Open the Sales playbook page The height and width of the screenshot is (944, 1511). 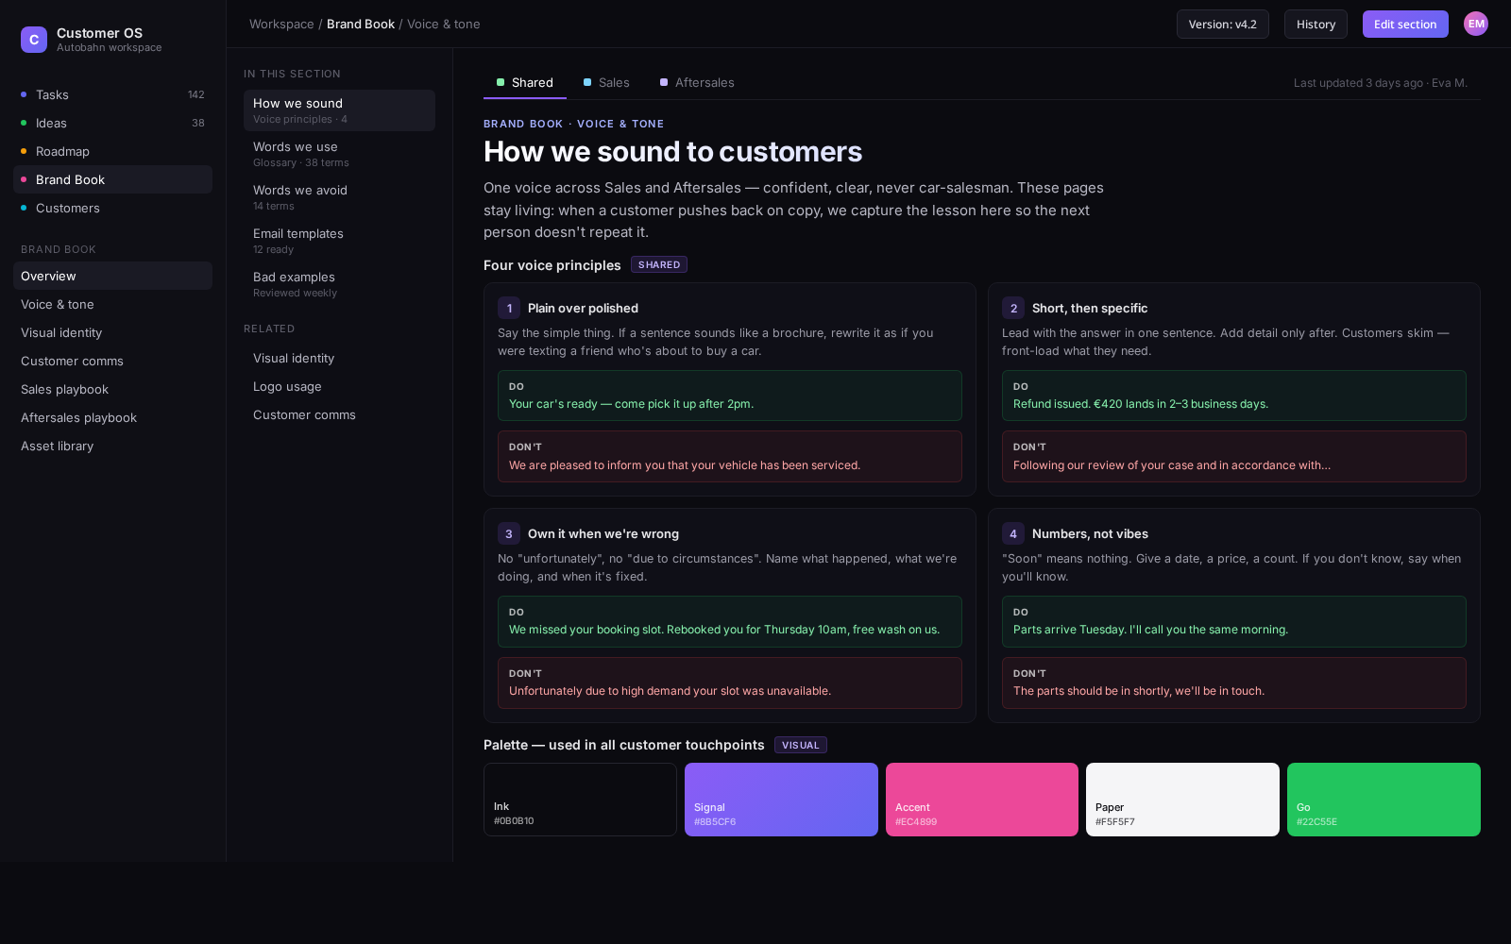point(112,389)
